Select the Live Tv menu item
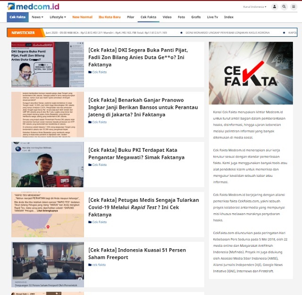Screen dimensions: 302x295 click(x=212, y=17)
